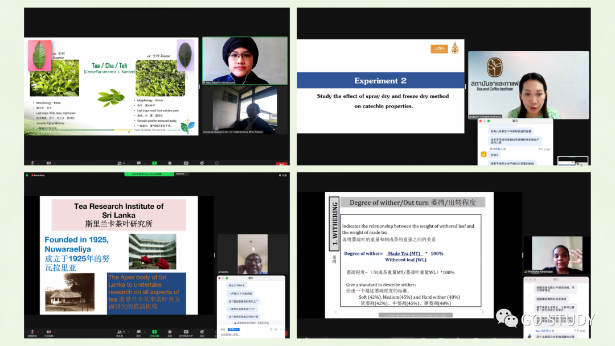Viewport: 615px width, 346px height.
Task: Toggle recording (录制) in Sri Lanka meeting
Action: pos(170,332)
